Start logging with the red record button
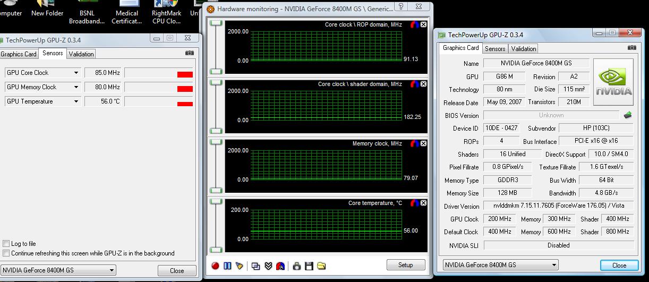 [215, 266]
